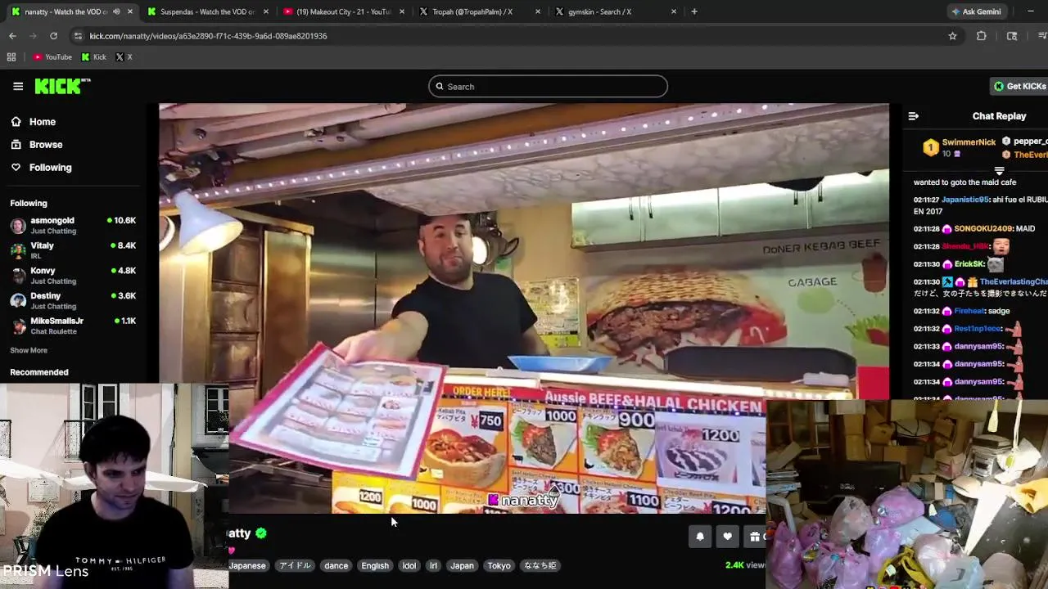This screenshot has width=1048, height=589.
Task: Click username Japanistic95 in chat
Action: coord(964,200)
